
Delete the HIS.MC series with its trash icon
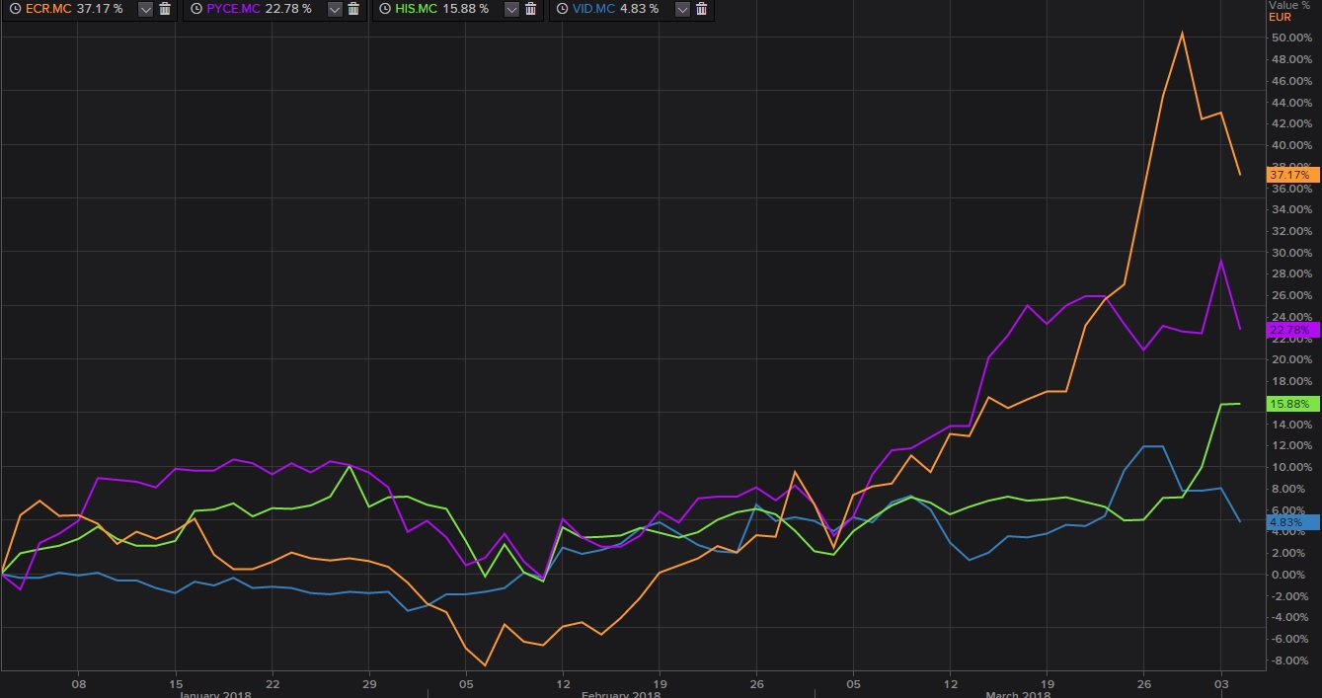[x=530, y=9]
